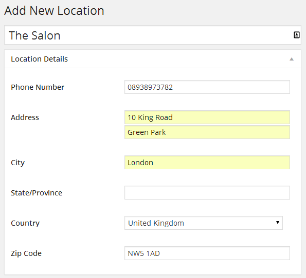Open the Country dropdown
Image resolution: width=306 pixels, height=278 pixels.
point(204,223)
